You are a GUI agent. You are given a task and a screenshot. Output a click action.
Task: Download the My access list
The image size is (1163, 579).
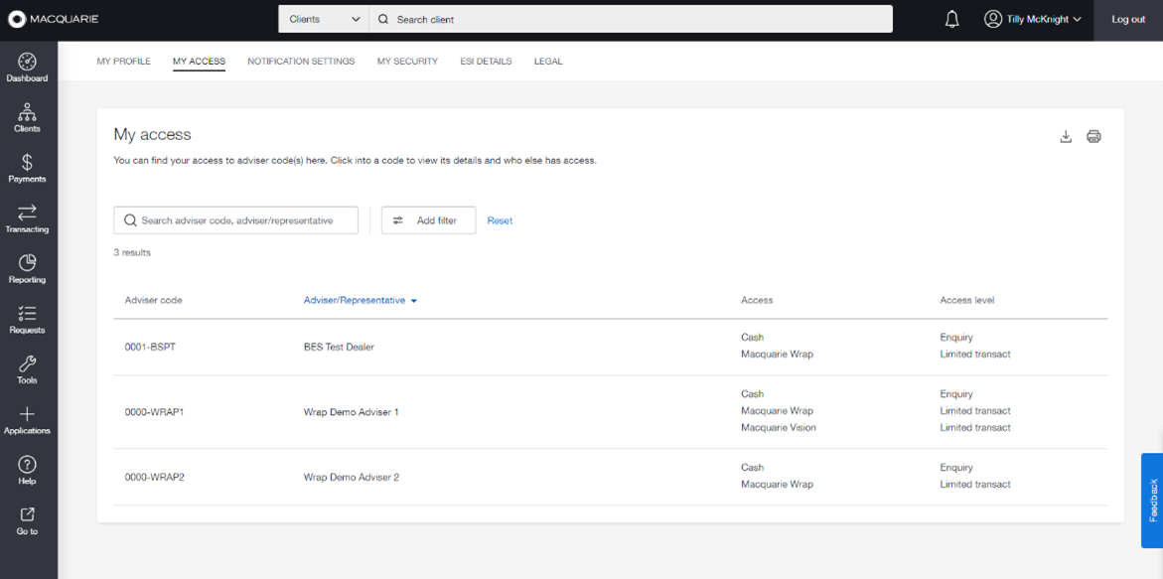1066,136
